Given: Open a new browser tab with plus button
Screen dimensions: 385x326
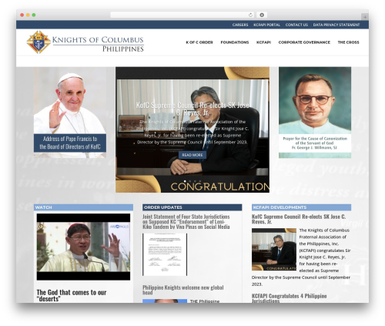Looking at the screenshot, I should tap(365, 17).
